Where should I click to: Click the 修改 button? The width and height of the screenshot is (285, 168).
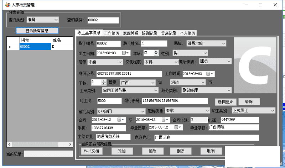pos(153,151)
